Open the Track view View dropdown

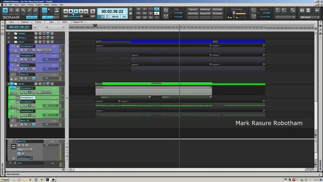click(13, 22)
